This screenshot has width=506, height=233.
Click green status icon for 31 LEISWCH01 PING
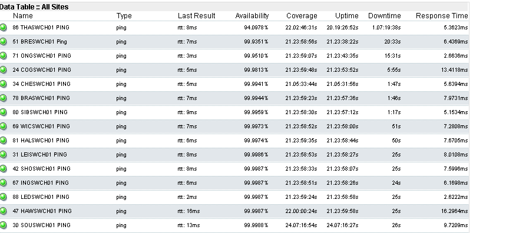3,154
